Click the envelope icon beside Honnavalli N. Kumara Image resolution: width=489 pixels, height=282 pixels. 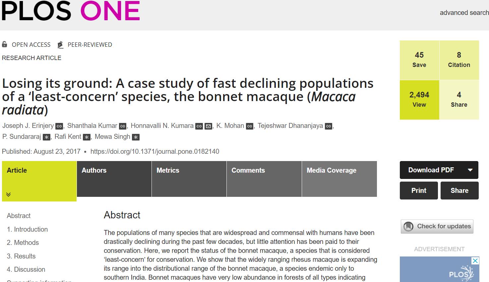pos(208,126)
